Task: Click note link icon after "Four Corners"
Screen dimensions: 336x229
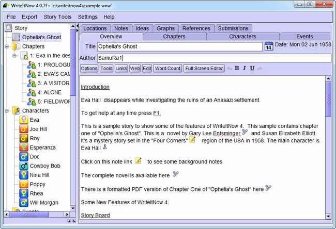Action: coord(192,139)
